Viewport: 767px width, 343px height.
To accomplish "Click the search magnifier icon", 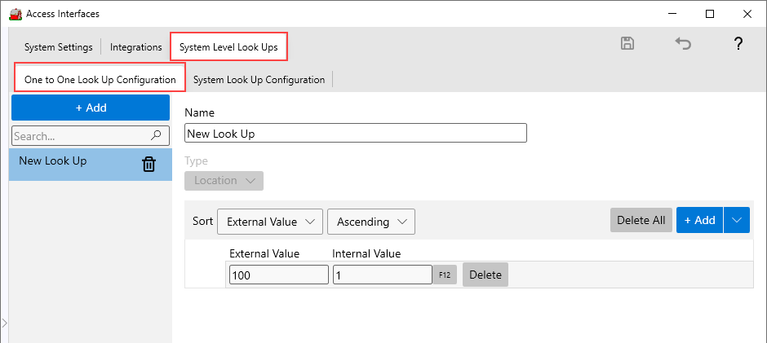I will [157, 136].
